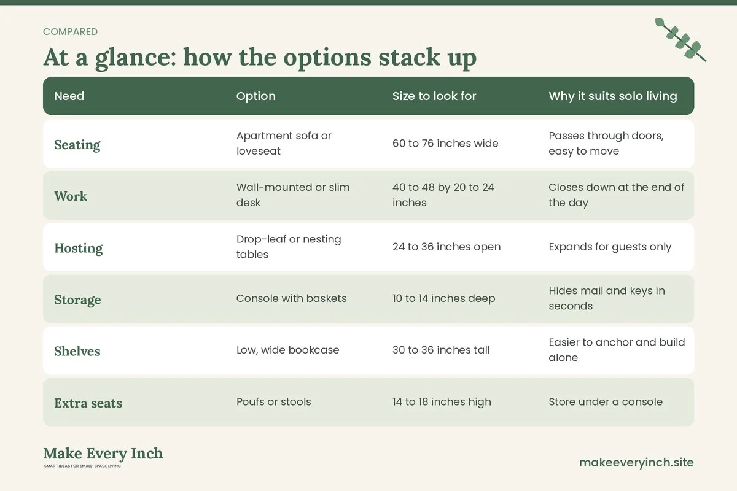Click the Poufs or stools cell
Viewport: 737px width, 491px height.
point(274,402)
